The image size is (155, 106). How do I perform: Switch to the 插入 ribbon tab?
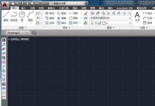click(x=24, y=8)
